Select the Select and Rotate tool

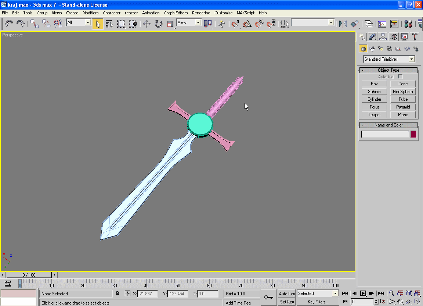click(159, 24)
